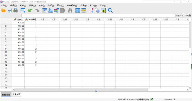
Task: Select cell with value 649.00
Action: pyautogui.click(x=18, y=45)
